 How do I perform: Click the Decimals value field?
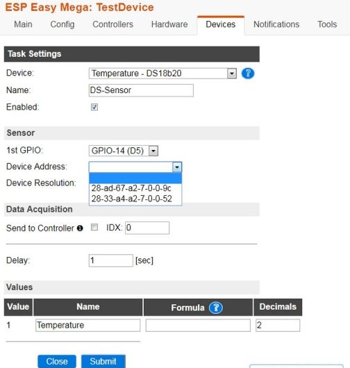[278, 325]
